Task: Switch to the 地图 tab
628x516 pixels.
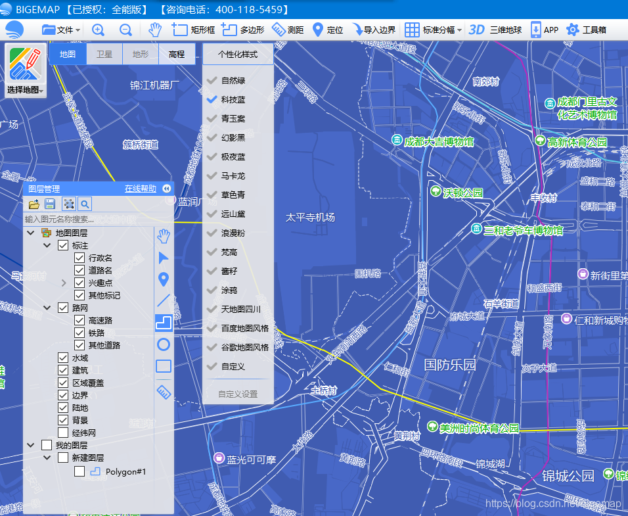Action: coord(68,54)
